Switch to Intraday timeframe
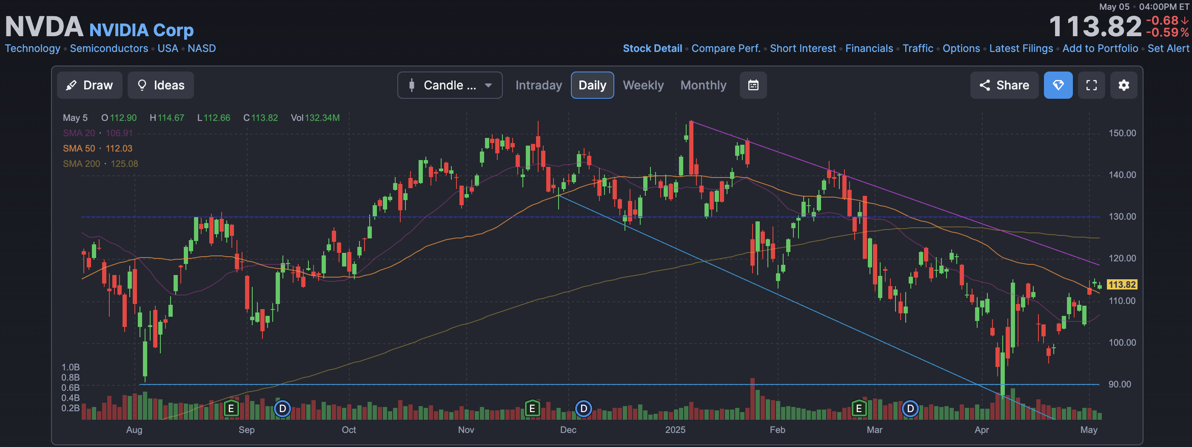1192x447 pixels. [x=539, y=85]
